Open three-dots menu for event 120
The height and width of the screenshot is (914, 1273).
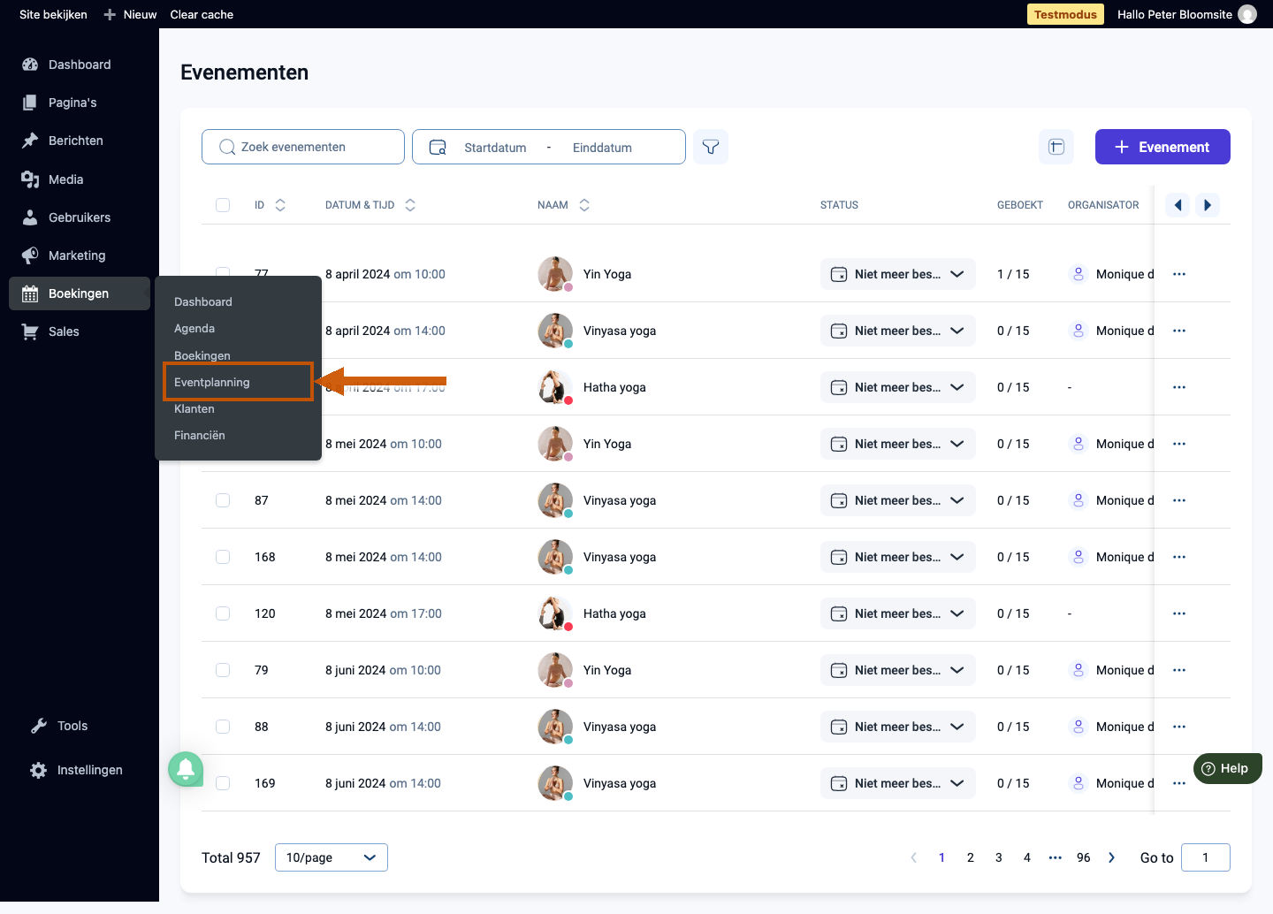(x=1178, y=613)
